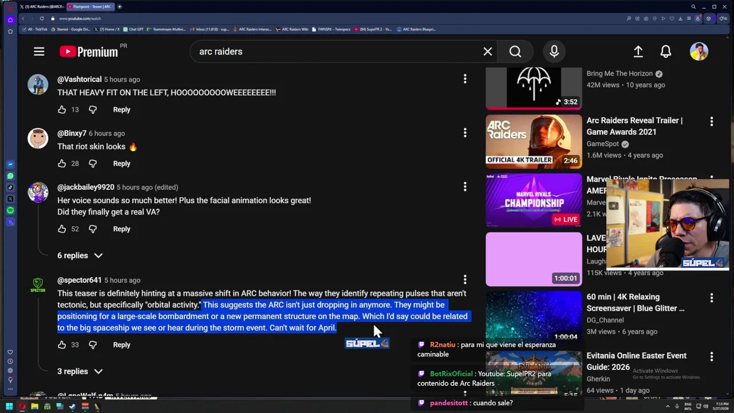Open @Vashtorical's channel link
Screen dimensions: 734x413
pyautogui.click(x=79, y=79)
